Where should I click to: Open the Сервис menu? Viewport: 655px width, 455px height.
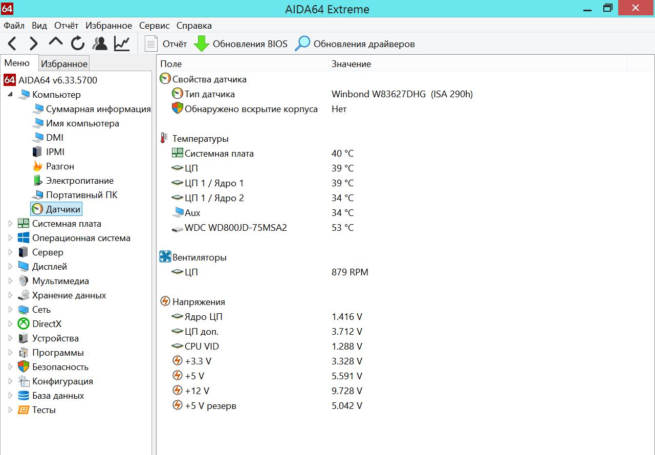pyautogui.click(x=155, y=26)
